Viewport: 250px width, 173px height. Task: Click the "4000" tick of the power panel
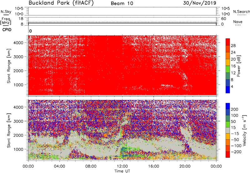tap(18, 43)
